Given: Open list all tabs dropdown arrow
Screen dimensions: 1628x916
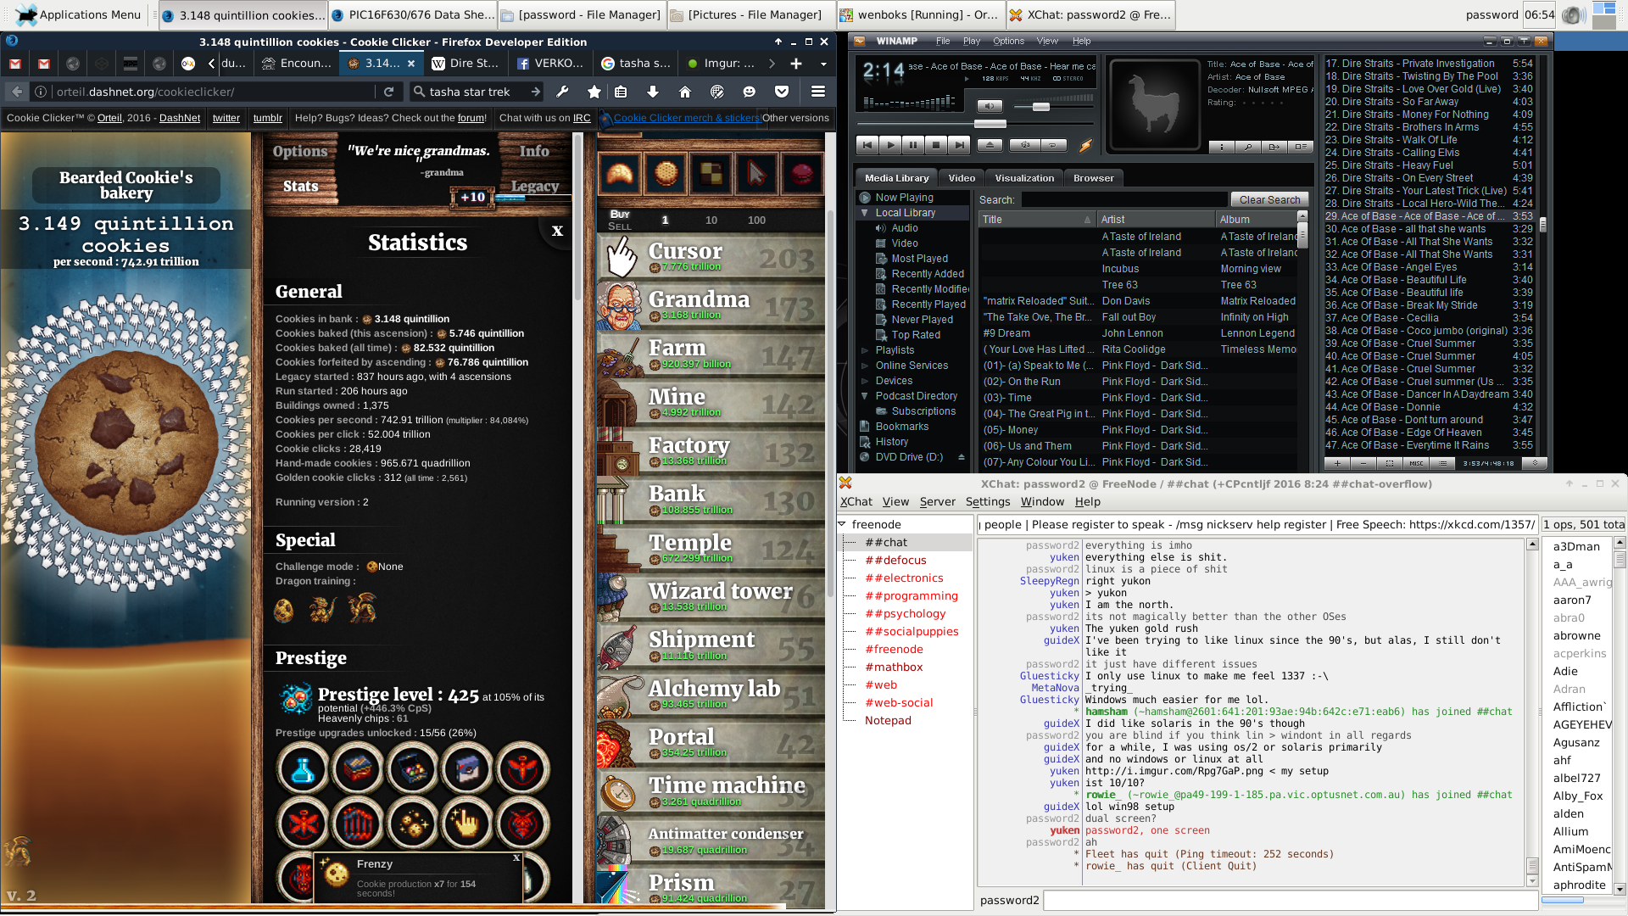Looking at the screenshot, I should pyautogui.click(x=822, y=64).
